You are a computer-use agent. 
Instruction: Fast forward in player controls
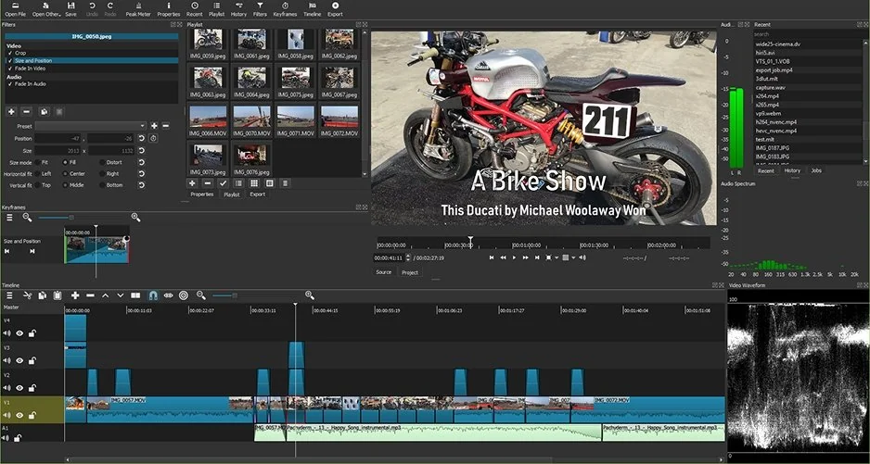[526, 257]
